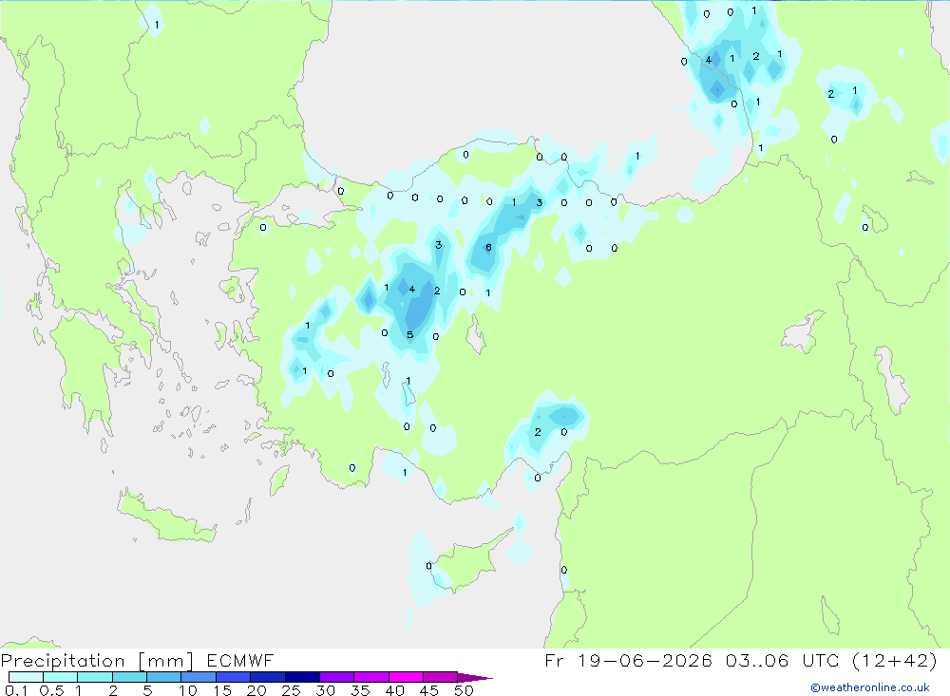Click the 0.5–1 mm legend color swatch
The image size is (950, 696).
point(61,677)
